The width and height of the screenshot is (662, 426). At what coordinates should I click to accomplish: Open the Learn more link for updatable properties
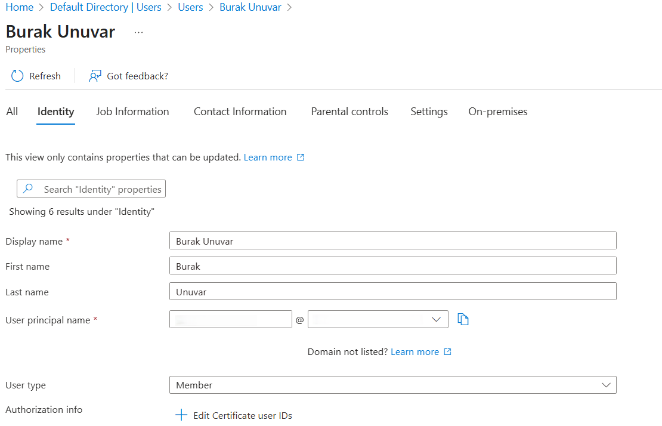point(268,158)
